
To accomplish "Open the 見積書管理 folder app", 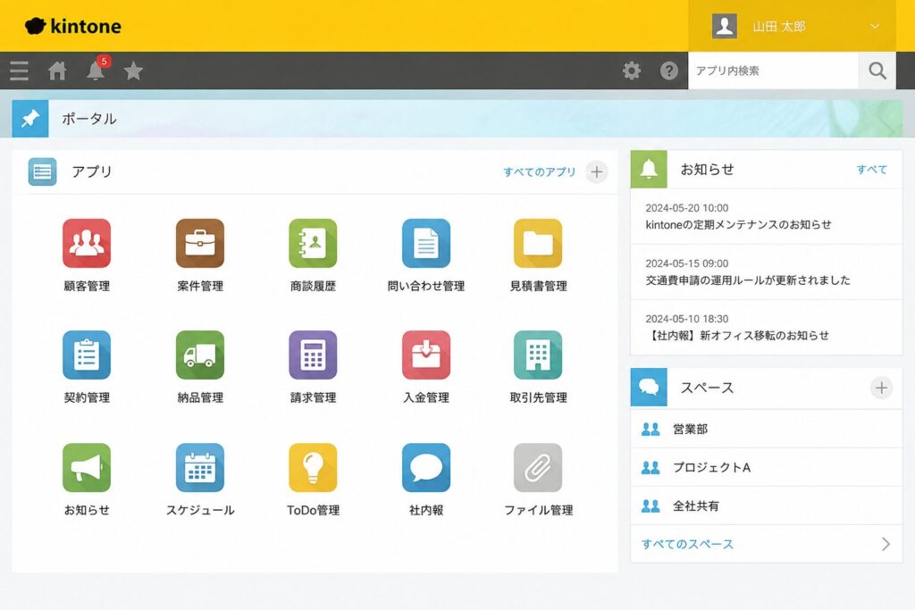I will click(538, 243).
